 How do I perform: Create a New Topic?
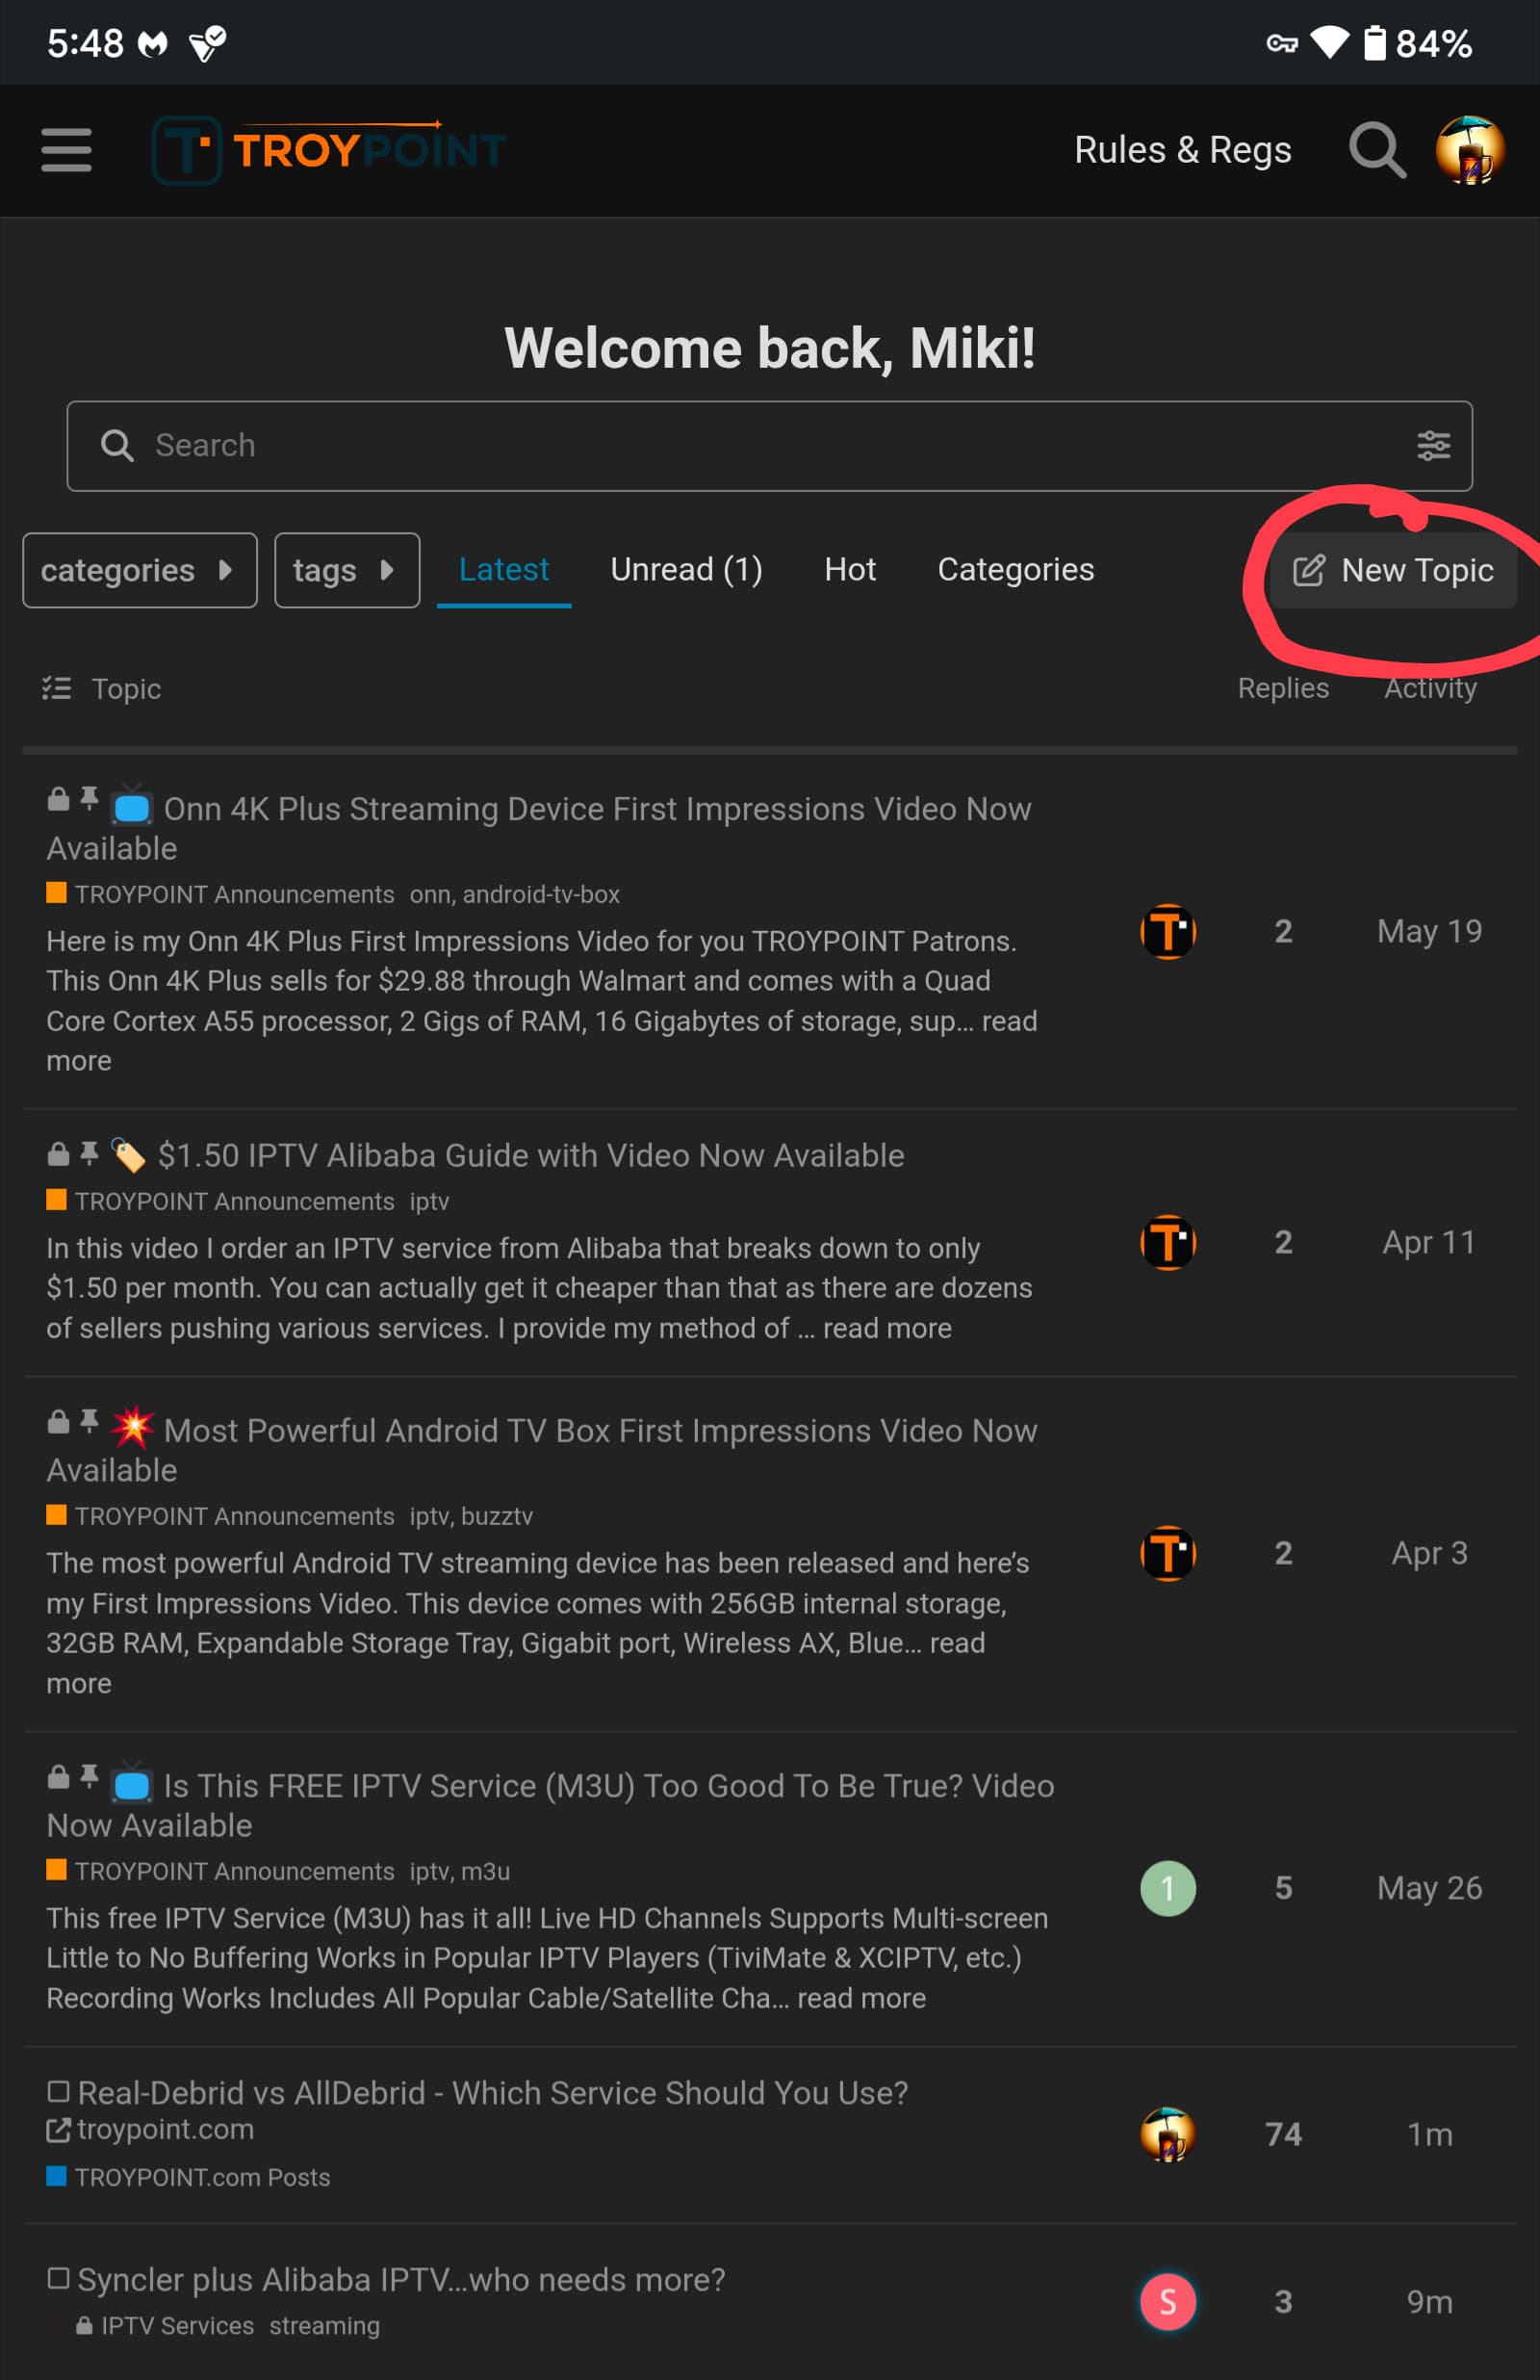(x=1393, y=570)
